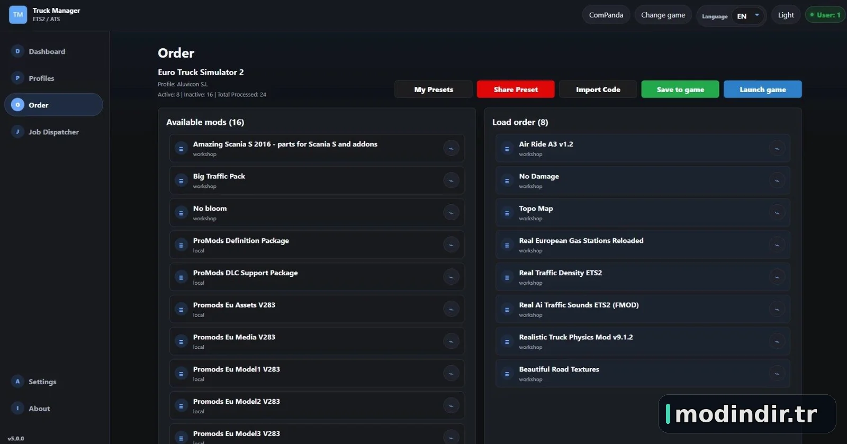The height and width of the screenshot is (444, 847).
Task: Click the round button on ProMods DLC Support Package
Action: pyautogui.click(x=451, y=277)
